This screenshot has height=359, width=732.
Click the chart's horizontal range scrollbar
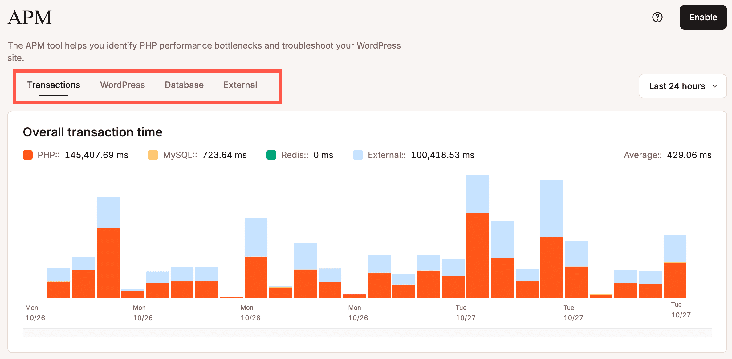click(367, 333)
